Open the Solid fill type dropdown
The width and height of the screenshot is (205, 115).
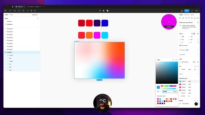[159, 60]
